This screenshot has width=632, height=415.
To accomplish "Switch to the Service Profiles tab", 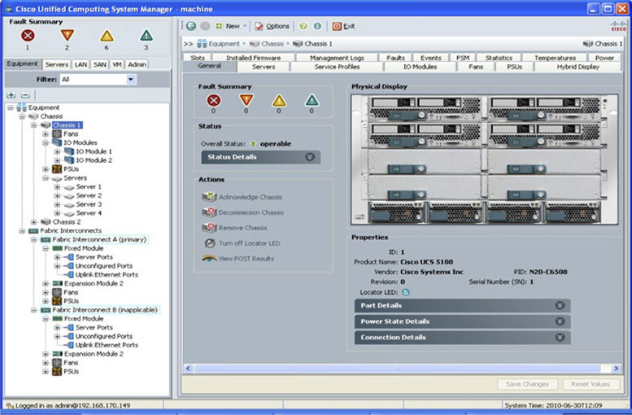I will 337,67.
